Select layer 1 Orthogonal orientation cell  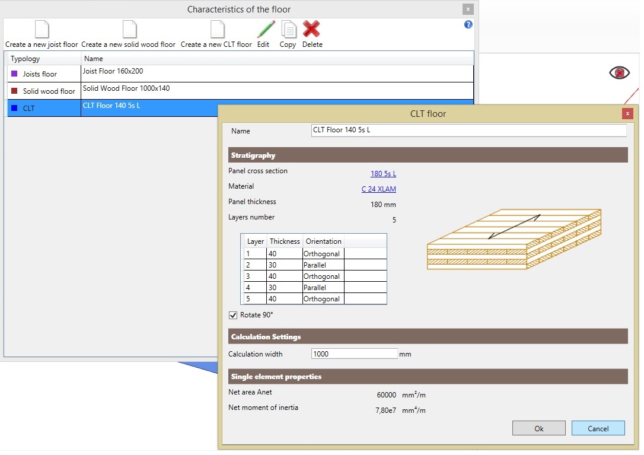[323, 253]
